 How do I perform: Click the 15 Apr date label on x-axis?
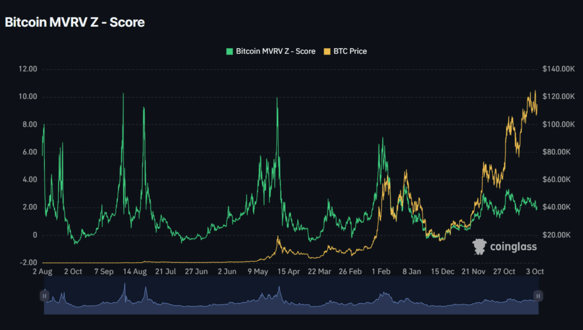(288, 271)
